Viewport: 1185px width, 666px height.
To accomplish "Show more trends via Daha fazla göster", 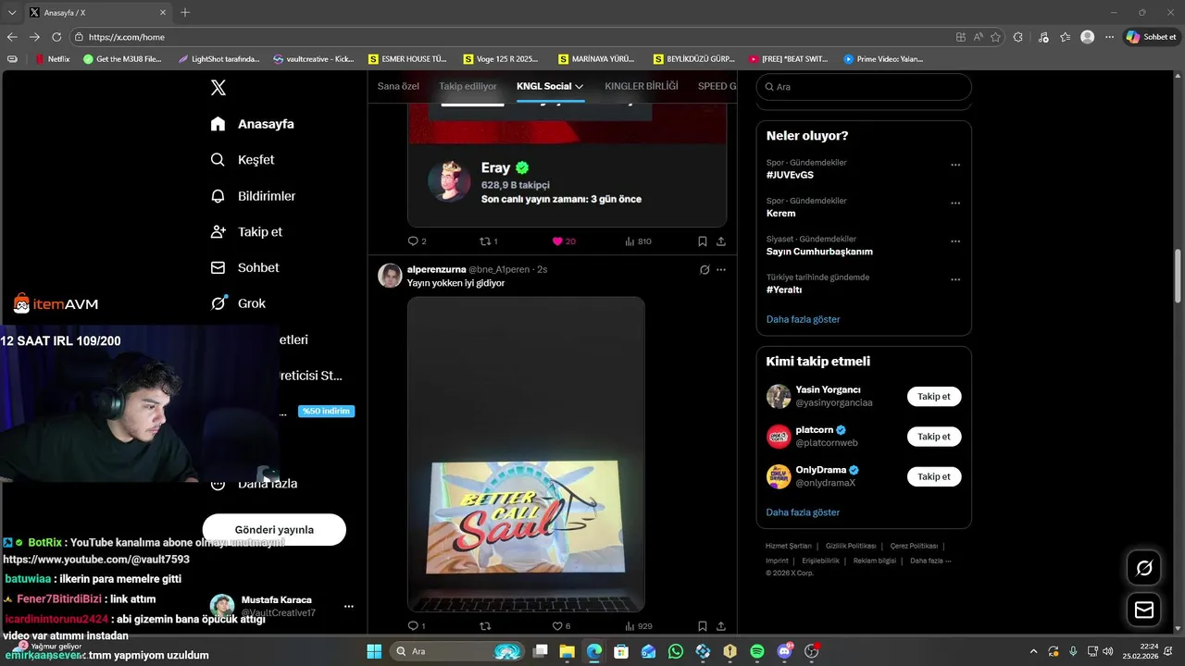I will [803, 319].
